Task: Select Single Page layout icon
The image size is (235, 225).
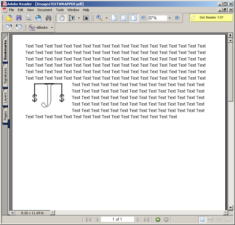Action: 202,219
